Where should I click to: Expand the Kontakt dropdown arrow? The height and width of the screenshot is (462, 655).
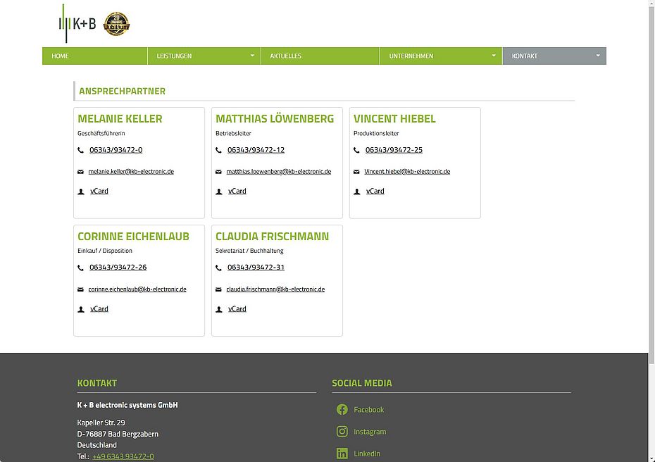pyautogui.click(x=598, y=56)
